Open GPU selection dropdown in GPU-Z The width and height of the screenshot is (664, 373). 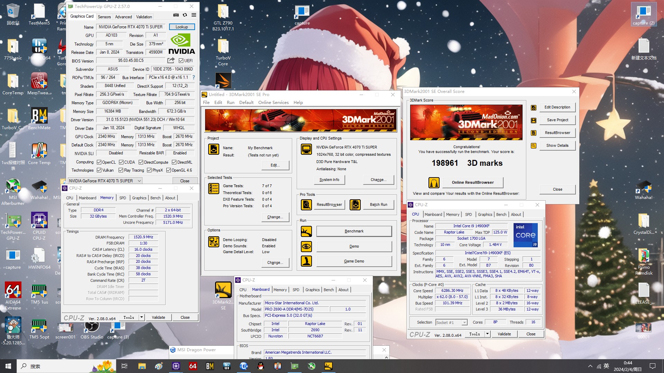105,181
